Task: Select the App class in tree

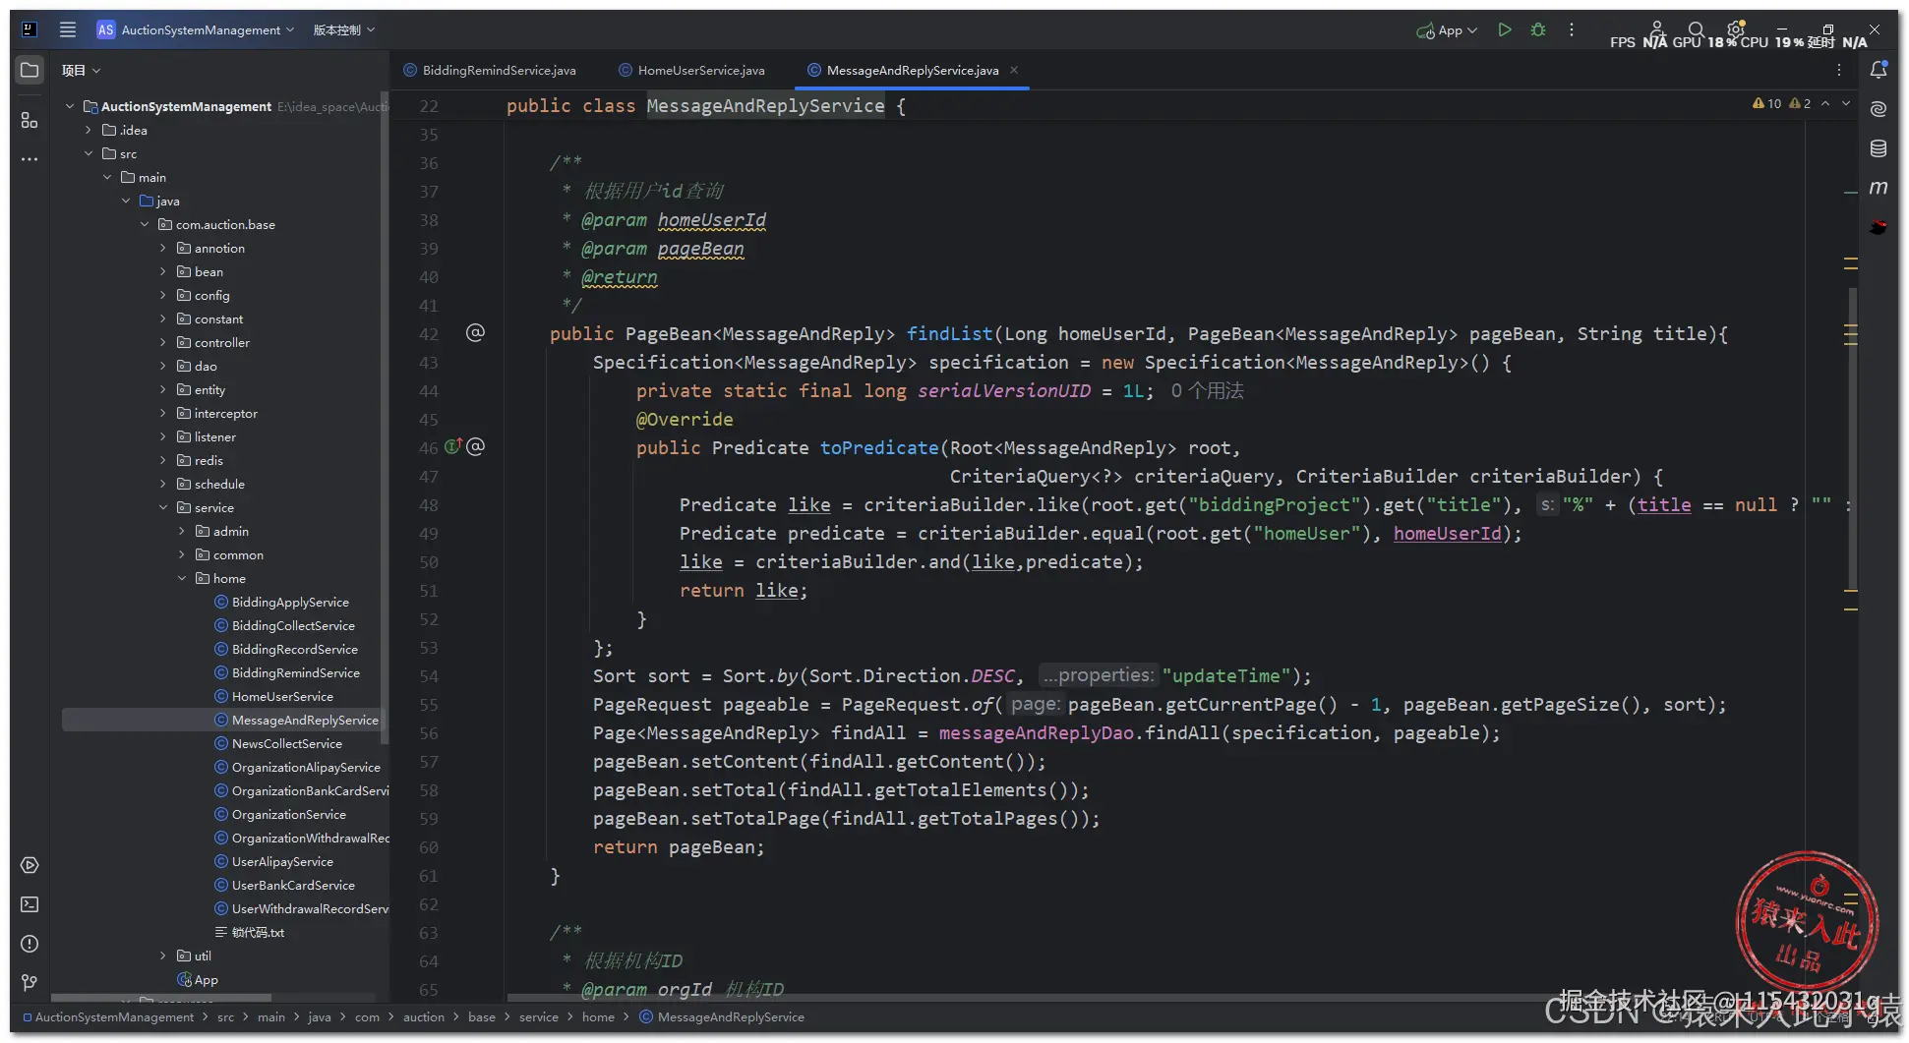Action: point(198,979)
